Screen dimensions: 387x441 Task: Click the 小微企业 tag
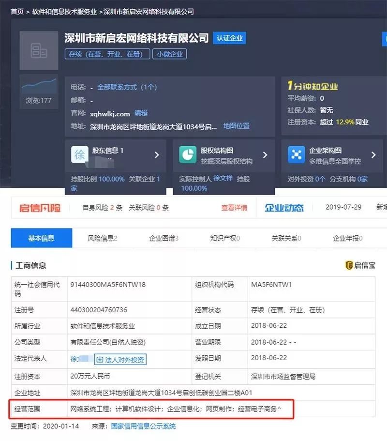(169, 54)
